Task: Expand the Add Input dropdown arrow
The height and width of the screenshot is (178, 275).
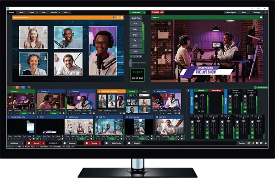Action: (x=22, y=143)
